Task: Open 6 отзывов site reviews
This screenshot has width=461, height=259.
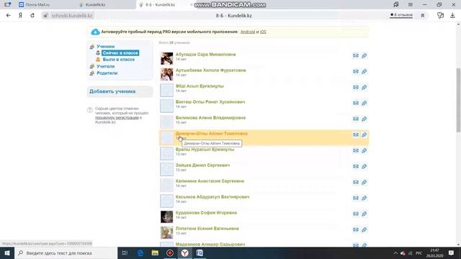Action: (401, 15)
